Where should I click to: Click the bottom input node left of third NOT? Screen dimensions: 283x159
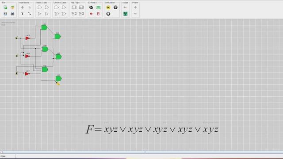17,73
